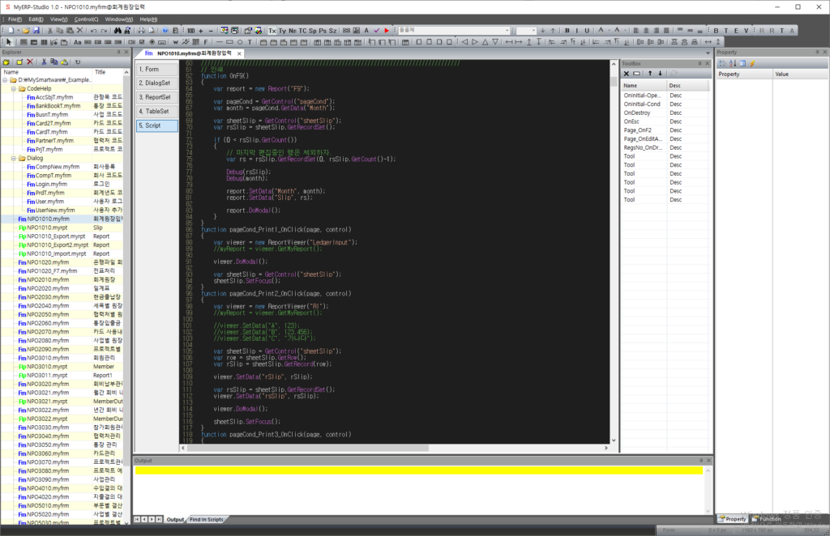Click ToolBox move up arrow icon
The image size is (830, 536).
[x=650, y=74]
